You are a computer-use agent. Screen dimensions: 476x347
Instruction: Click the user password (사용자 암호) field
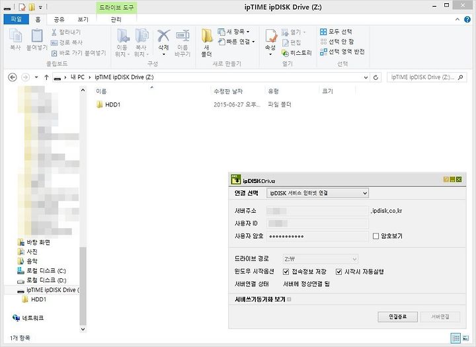[317, 236]
